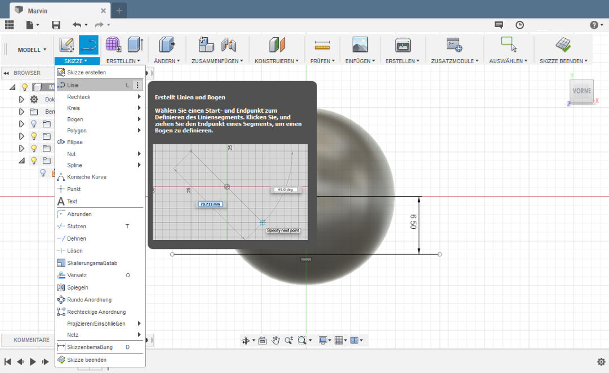This screenshot has height=373, width=609.
Task: Toggle the blue bulb below Ben folder
Action: (34, 124)
